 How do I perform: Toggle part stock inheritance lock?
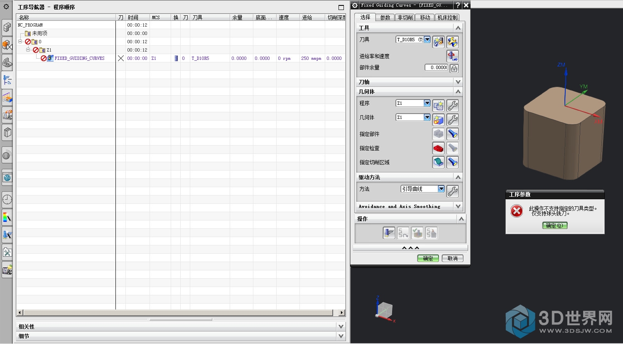454,68
